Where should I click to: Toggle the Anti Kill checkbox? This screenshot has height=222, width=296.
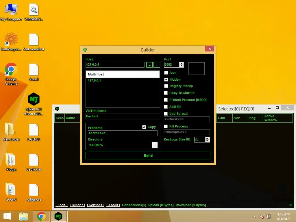(166, 107)
